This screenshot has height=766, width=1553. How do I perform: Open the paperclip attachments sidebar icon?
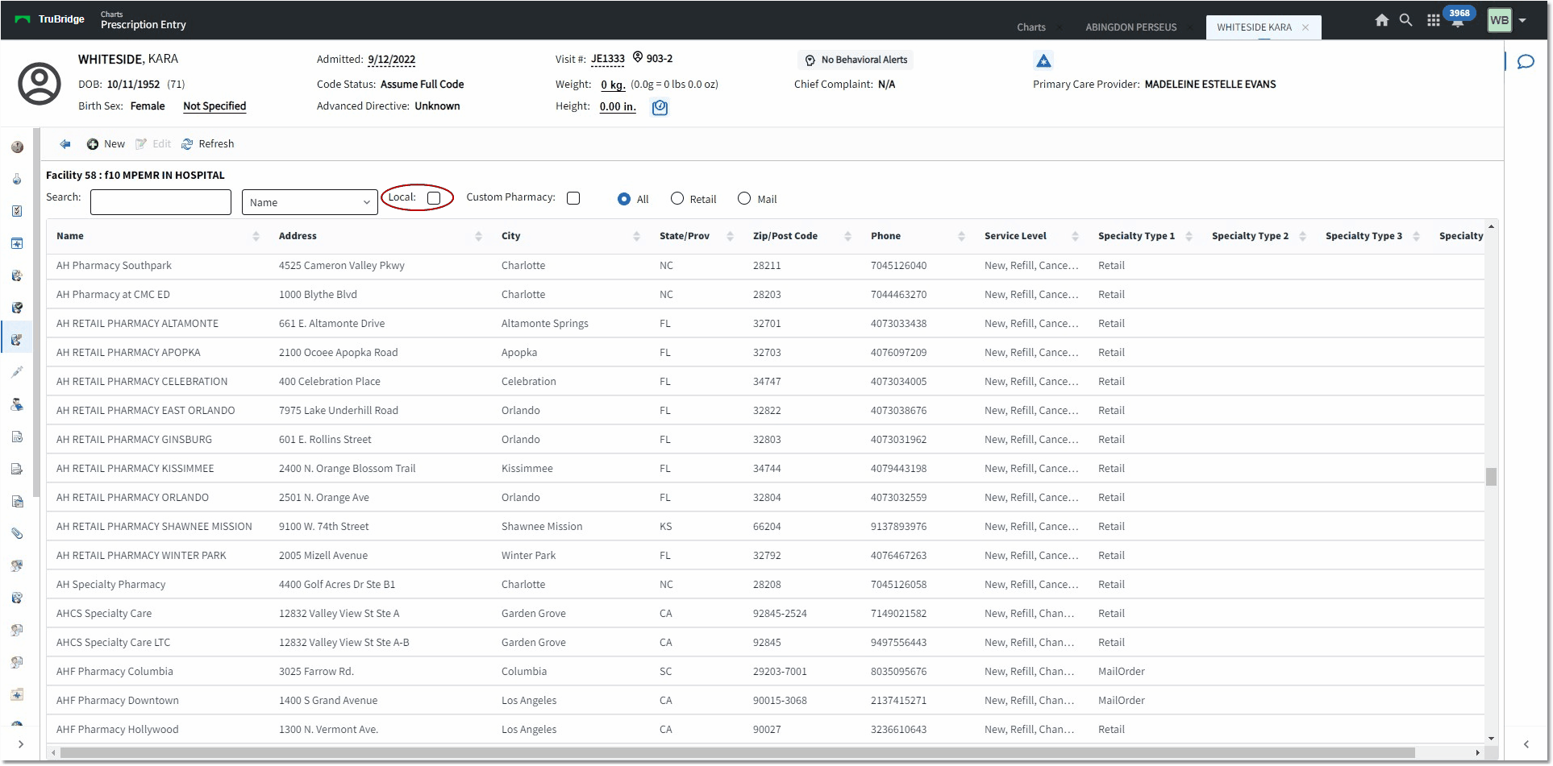(17, 533)
